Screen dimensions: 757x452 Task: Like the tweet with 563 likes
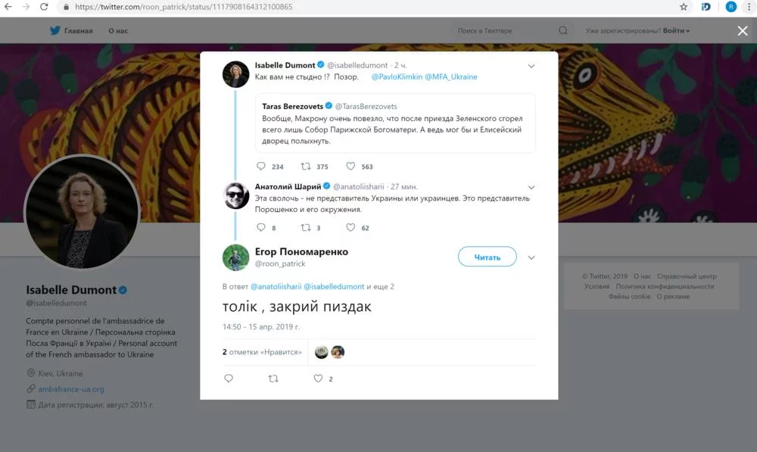[350, 167]
